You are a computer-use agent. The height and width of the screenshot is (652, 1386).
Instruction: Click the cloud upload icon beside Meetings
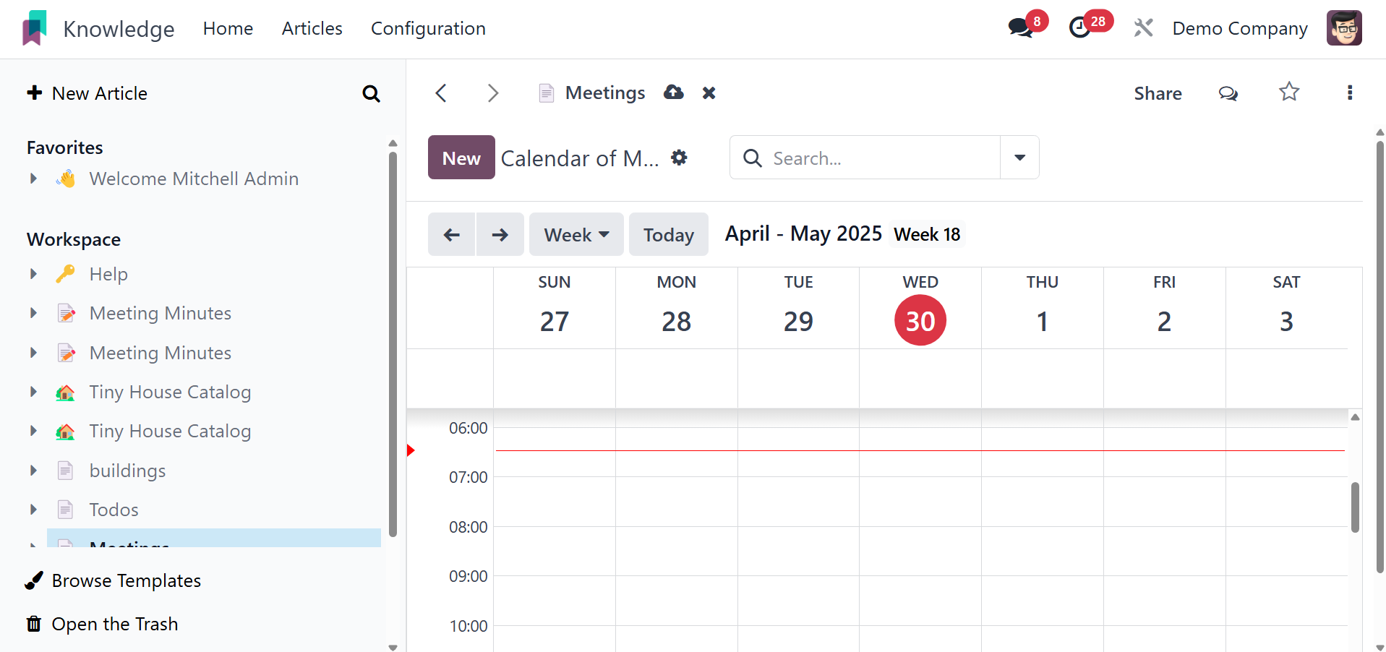pos(674,93)
